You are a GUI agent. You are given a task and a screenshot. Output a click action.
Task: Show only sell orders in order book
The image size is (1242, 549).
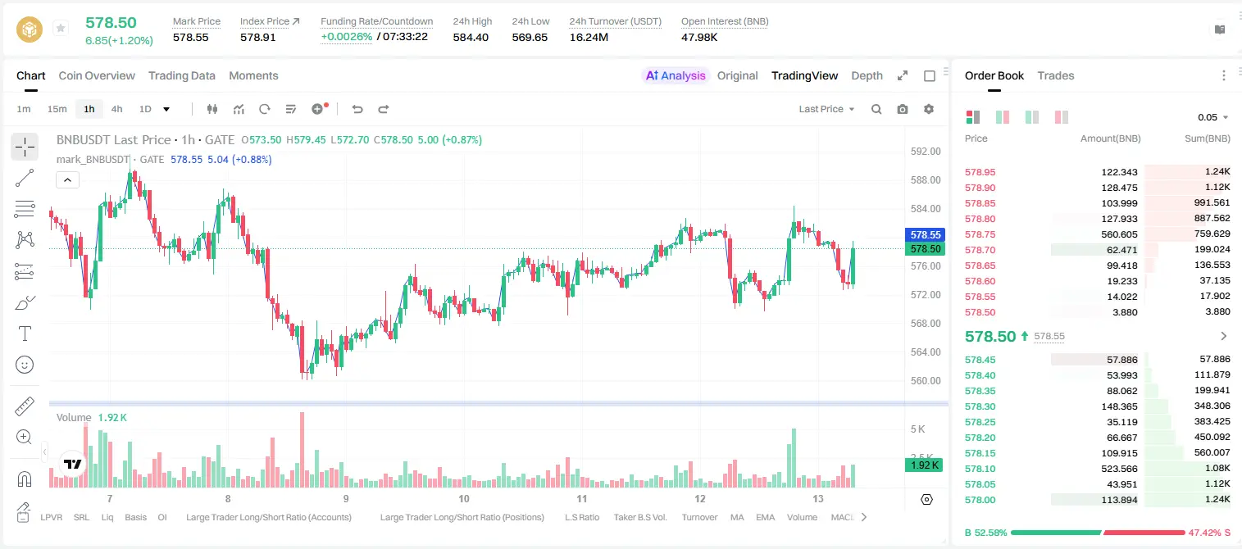point(1062,117)
